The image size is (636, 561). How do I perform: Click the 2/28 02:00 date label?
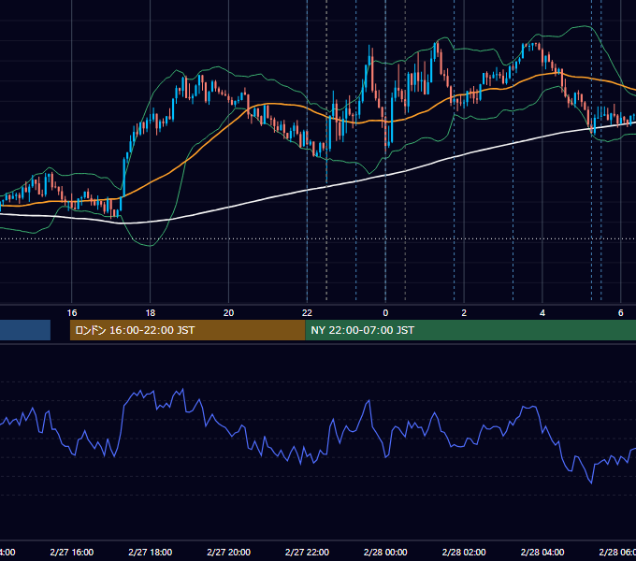[x=464, y=552]
